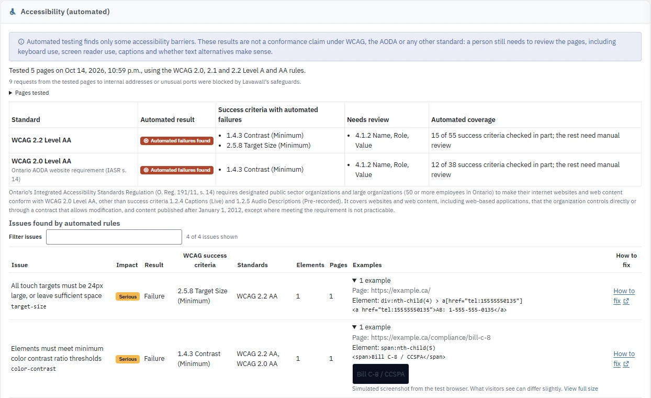Click 2.5.8 Target Size (Minimum) in standards table
Viewport: 651px width, 398px height.
tap(268, 145)
